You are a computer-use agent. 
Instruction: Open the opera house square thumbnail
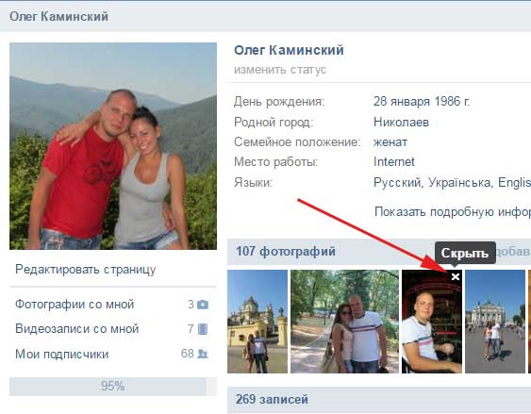point(495,322)
